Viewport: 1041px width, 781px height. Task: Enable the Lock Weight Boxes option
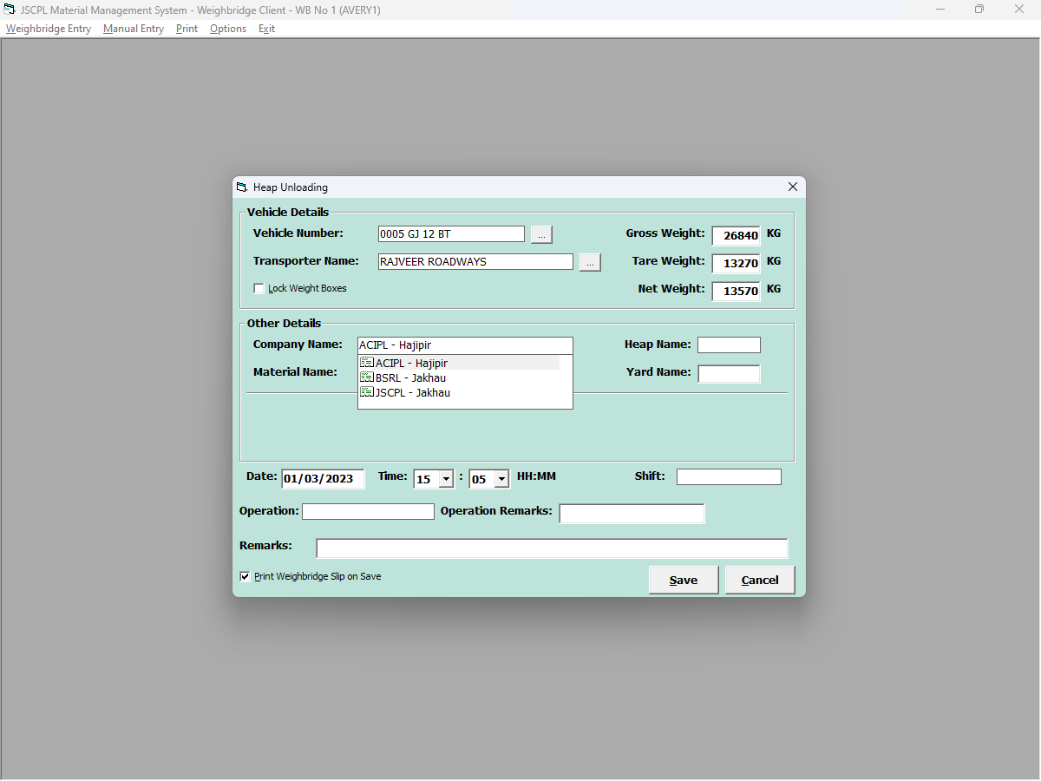[x=258, y=287]
